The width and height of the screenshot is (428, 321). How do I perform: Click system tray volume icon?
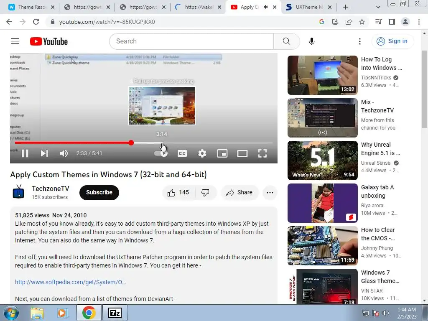385,313
